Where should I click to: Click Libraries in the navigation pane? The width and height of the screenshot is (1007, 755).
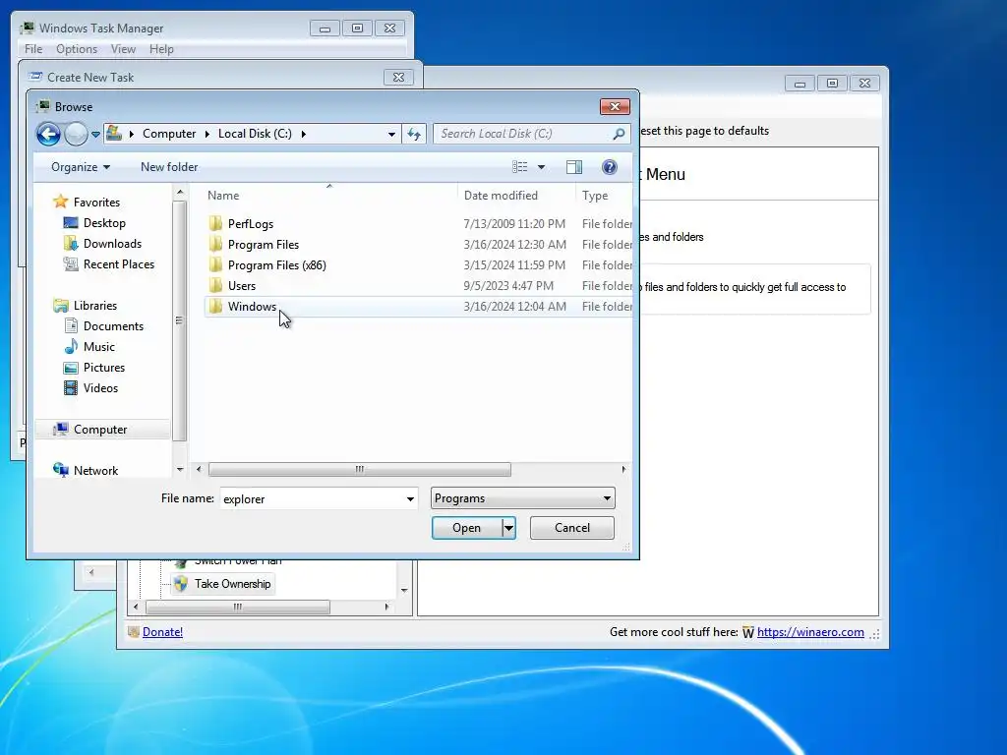point(95,306)
